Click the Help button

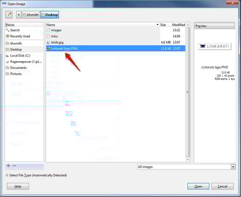coord(18,186)
